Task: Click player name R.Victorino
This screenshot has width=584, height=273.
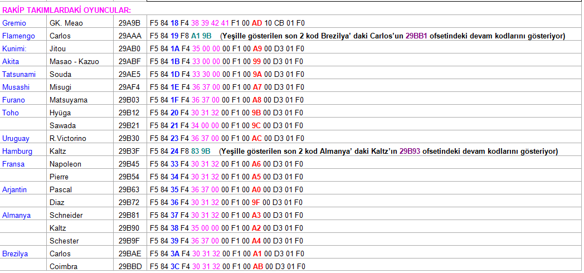Action: pos(68,139)
